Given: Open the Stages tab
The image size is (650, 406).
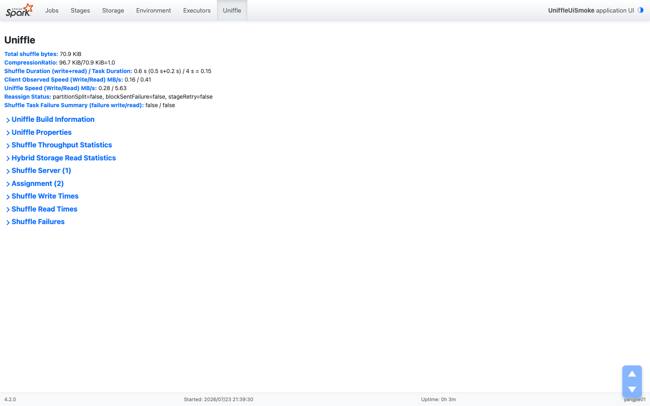Looking at the screenshot, I should click(80, 10).
